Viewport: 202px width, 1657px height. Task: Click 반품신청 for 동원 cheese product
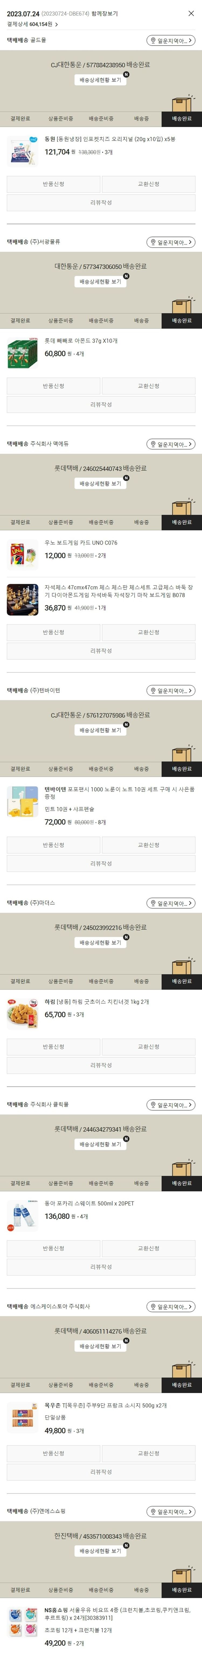(53, 184)
